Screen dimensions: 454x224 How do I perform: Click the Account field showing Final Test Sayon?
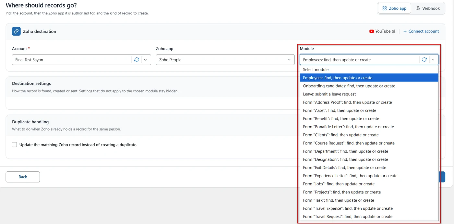pyautogui.click(x=81, y=60)
